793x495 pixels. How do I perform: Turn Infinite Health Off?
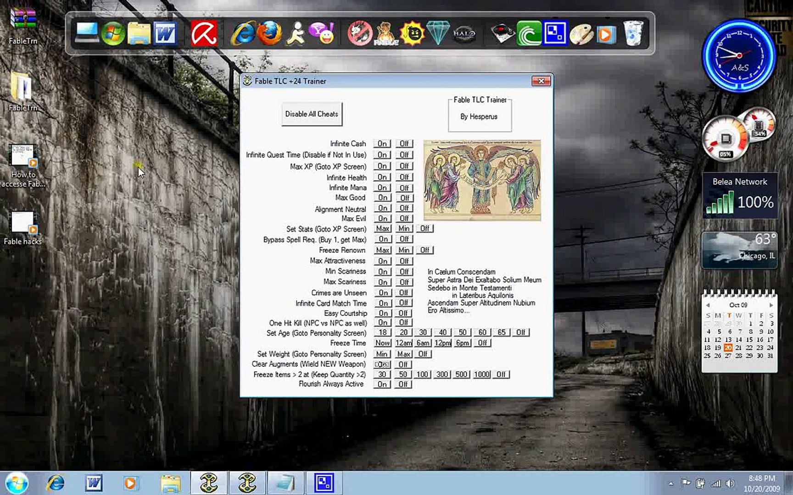[404, 177]
